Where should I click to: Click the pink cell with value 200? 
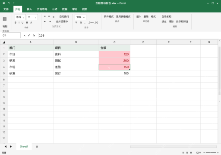114,61
